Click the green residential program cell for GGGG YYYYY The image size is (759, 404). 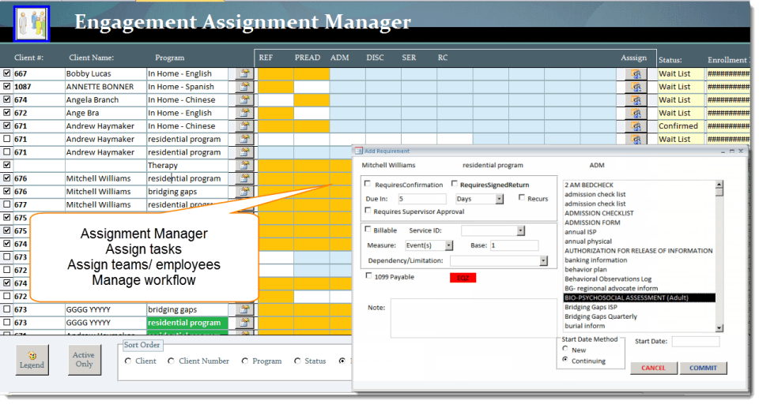click(x=187, y=323)
